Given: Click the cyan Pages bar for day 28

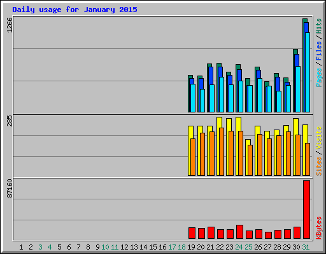Looking at the screenshot, I should coord(279,102).
